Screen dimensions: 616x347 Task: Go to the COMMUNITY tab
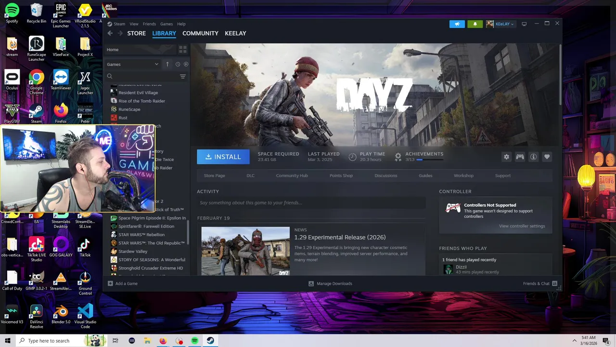click(200, 33)
